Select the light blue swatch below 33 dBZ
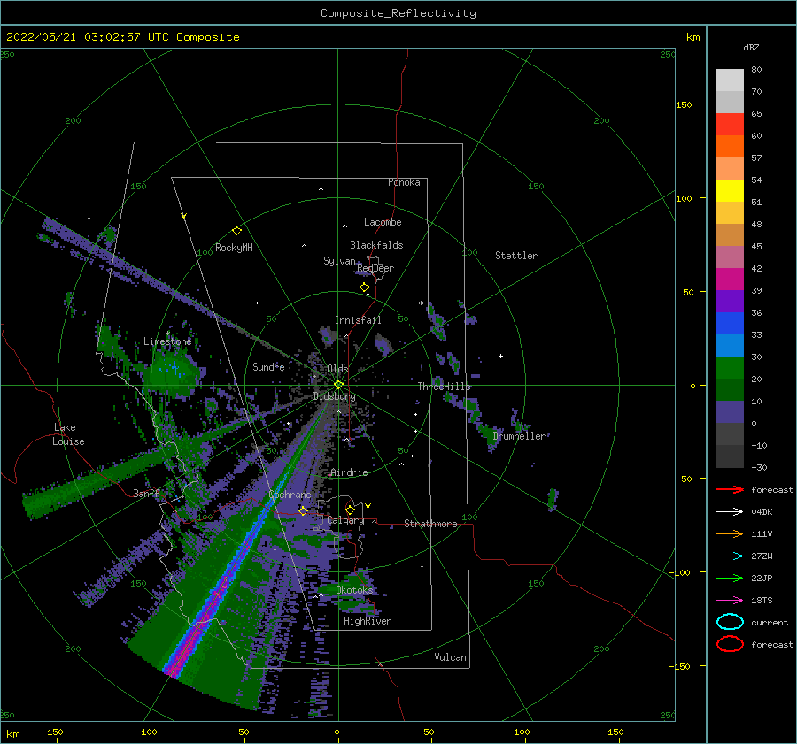Viewport: 797px width, 744px height. (x=730, y=345)
